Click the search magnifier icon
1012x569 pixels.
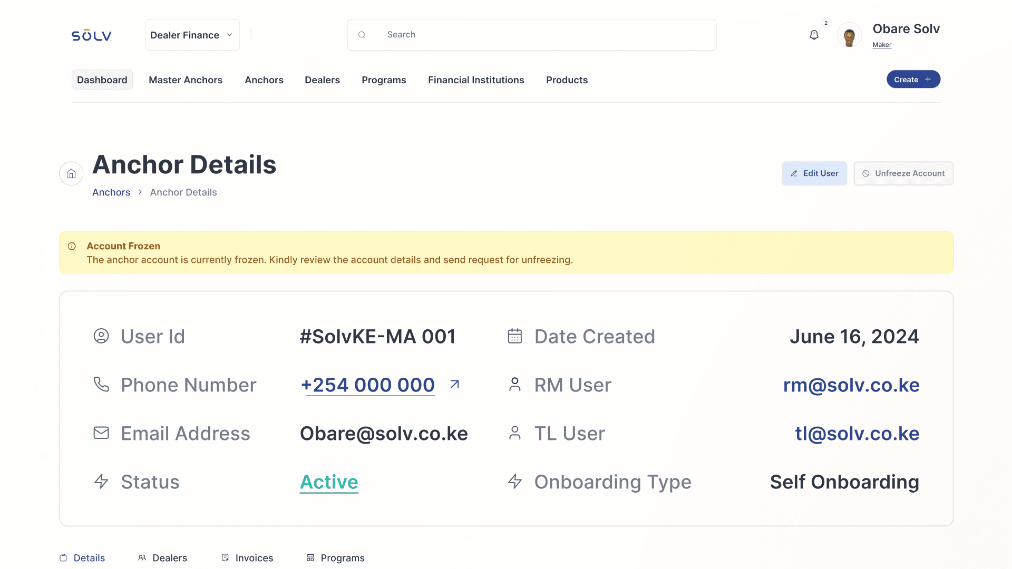point(362,35)
